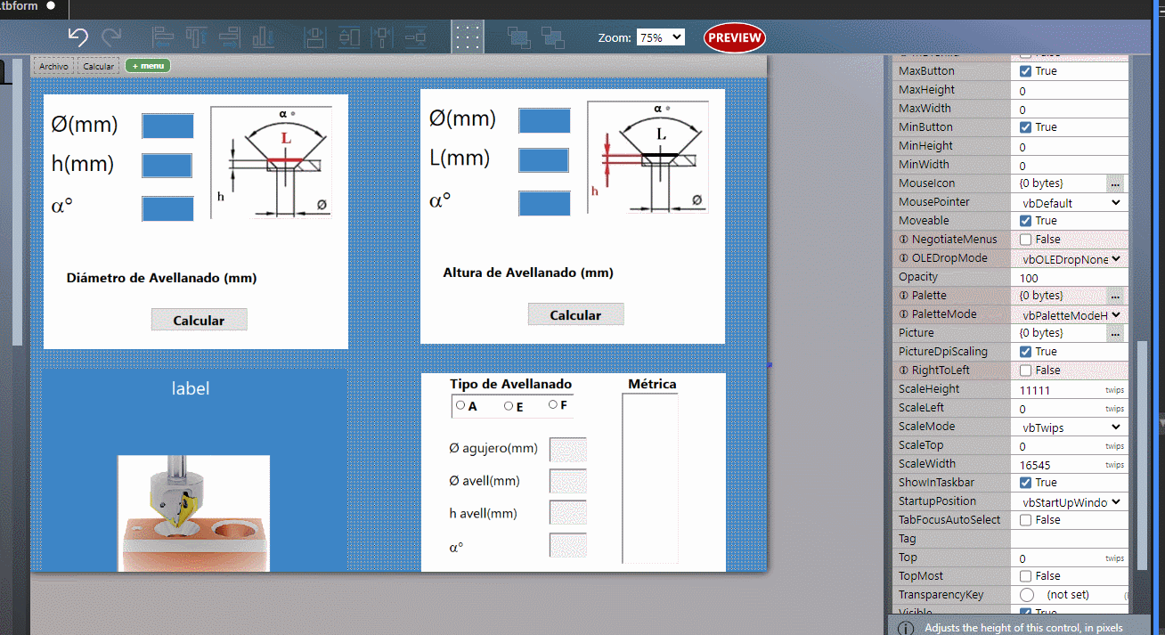
Task: Edit the ScaleHeight value 11111
Action: coord(1069,390)
